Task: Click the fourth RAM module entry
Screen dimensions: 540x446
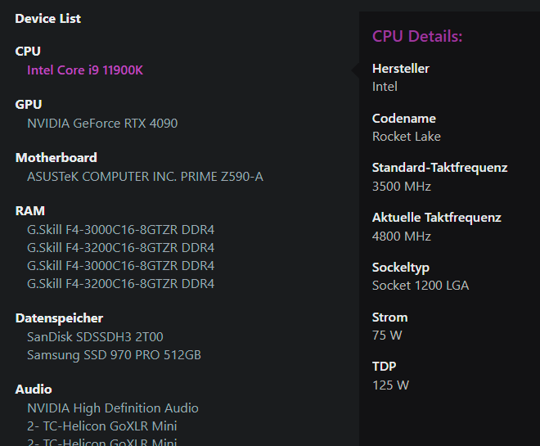Action: pyautogui.click(x=120, y=284)
